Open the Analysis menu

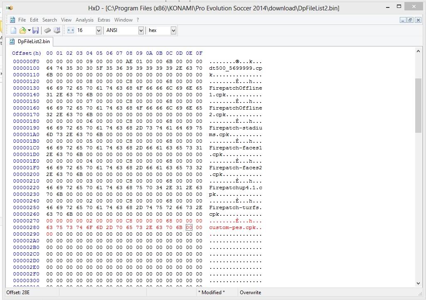(84, 20)
